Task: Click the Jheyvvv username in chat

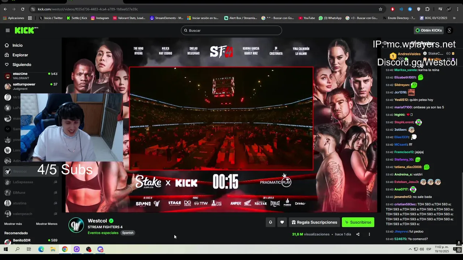Action: point(401,231)
